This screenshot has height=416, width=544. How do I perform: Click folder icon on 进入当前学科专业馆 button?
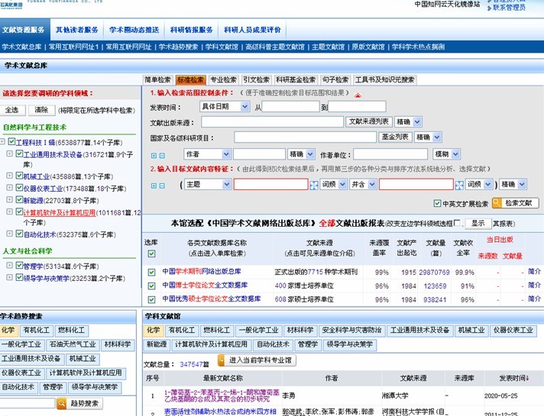point(222,360)
